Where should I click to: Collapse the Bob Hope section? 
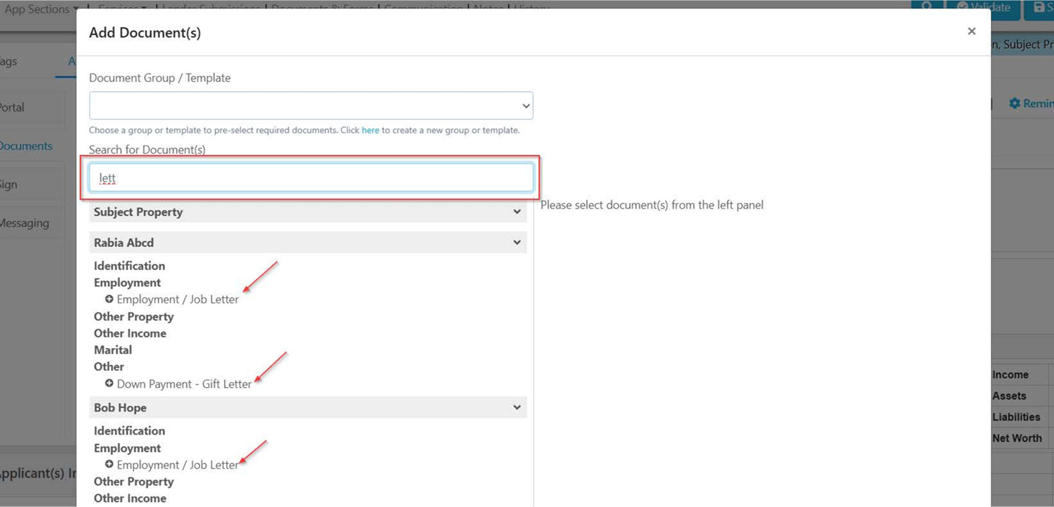tap(516, 407)
